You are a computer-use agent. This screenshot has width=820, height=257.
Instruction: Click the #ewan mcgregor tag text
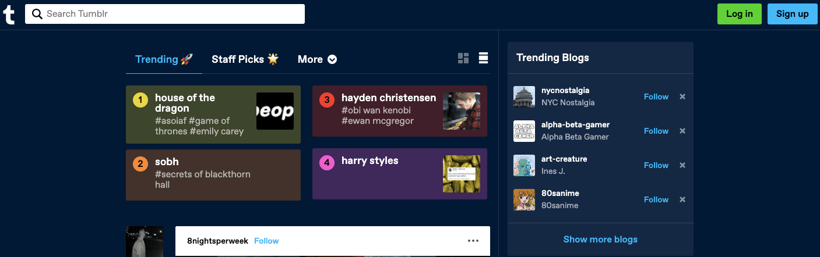pyautogui.click(x=378, y=121)
